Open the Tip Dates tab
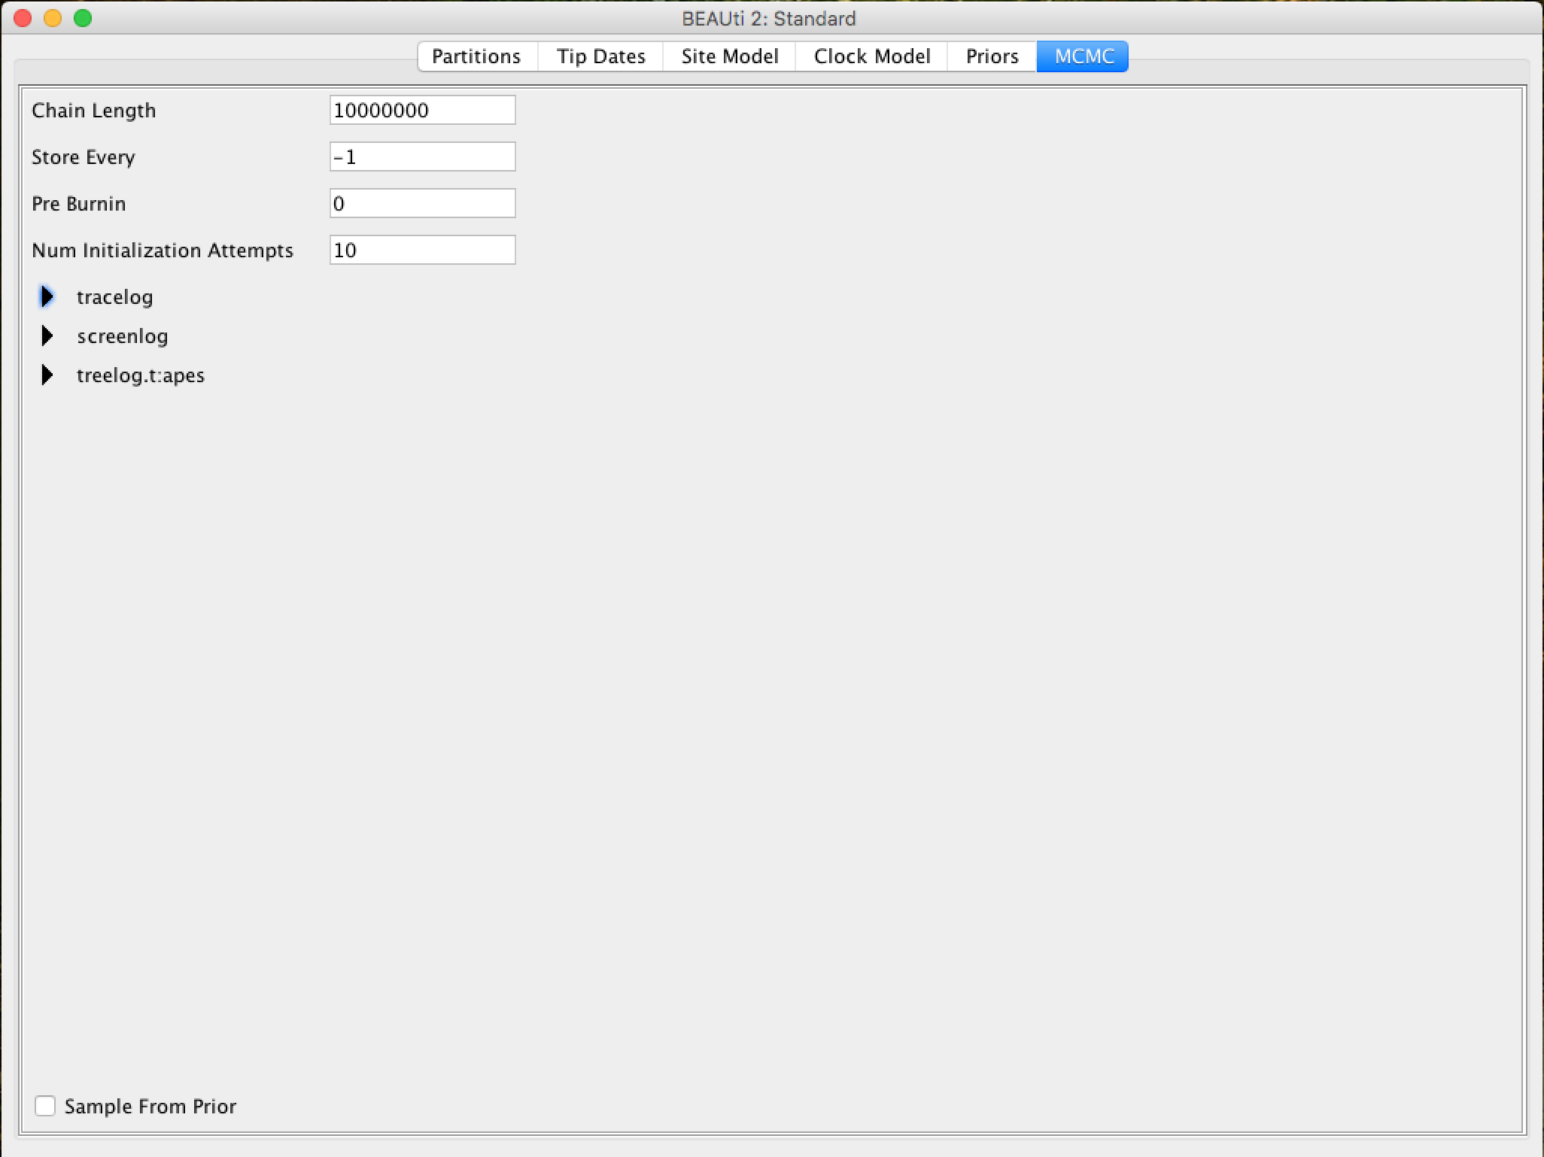This screenshot has width=1544, height=1157. (x=600, y=56)
